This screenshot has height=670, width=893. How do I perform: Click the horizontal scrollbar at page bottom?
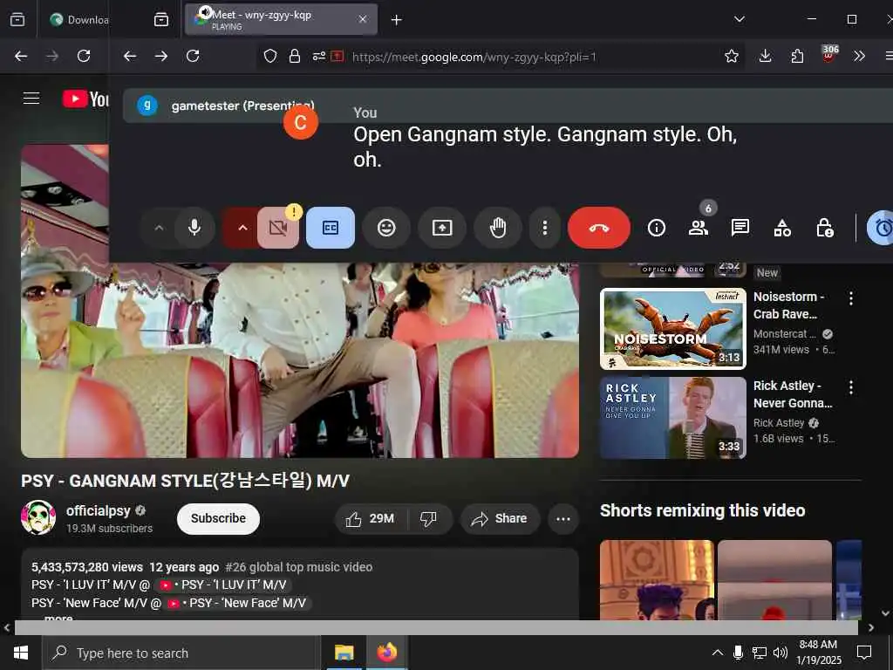click(436, 627)
